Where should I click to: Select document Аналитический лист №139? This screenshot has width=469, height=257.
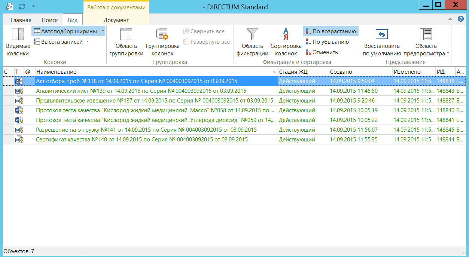(141, 91)
